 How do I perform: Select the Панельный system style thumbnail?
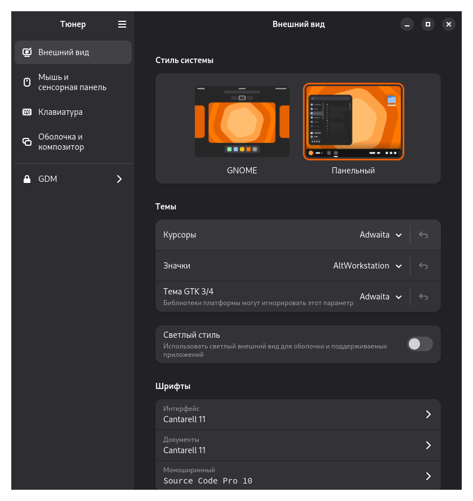pos(354,122)
